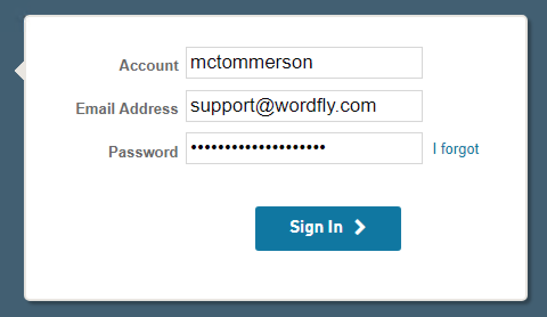Place cursor in the support@wordfly.com text
Screen dimensions: 547x317
click(x=283, y=106)
